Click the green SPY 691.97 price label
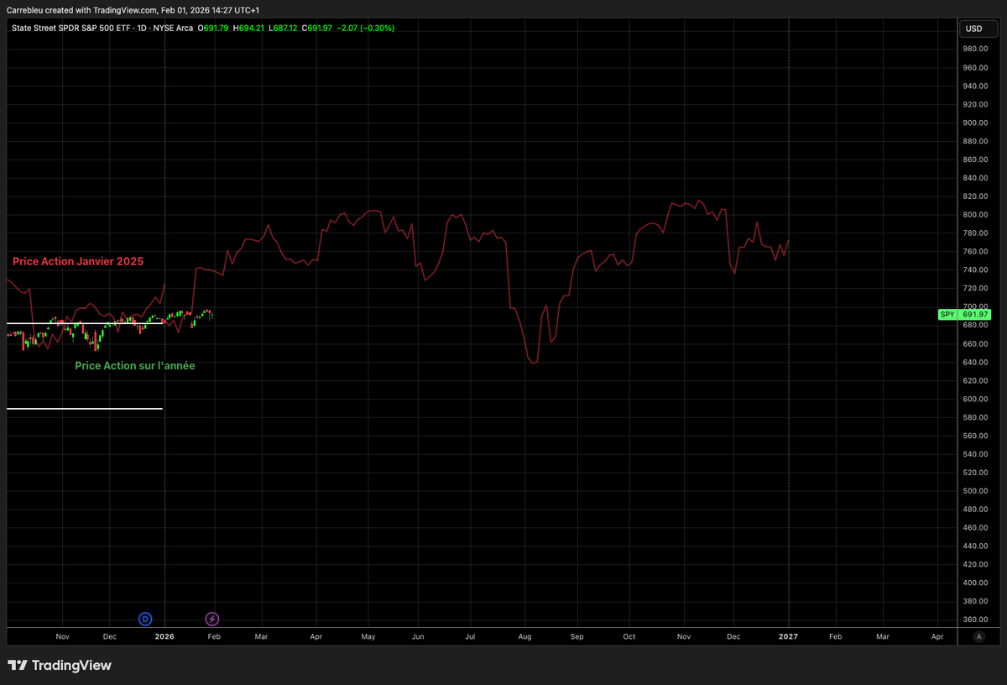Viewport: 1007px width, 685px height. tap(964, 315)
